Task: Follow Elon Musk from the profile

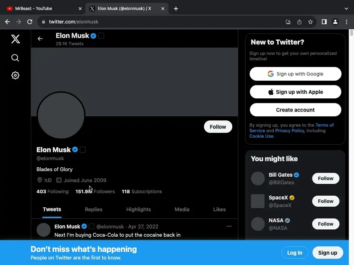Action: point(218,127)
